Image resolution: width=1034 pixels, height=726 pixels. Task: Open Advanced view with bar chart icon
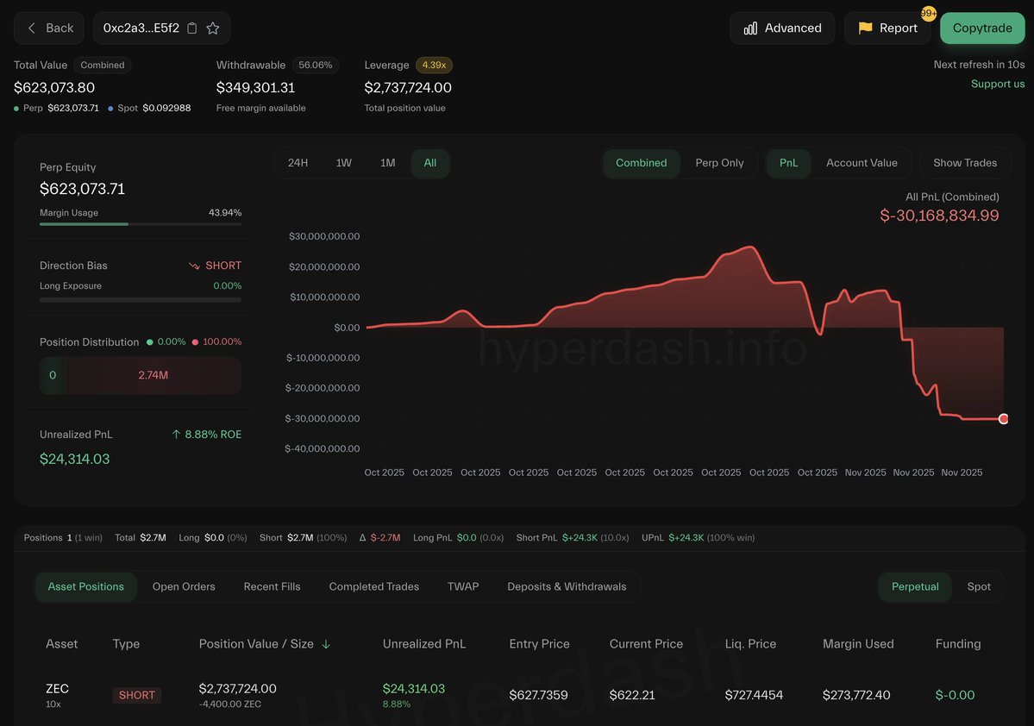click(782, 28)
